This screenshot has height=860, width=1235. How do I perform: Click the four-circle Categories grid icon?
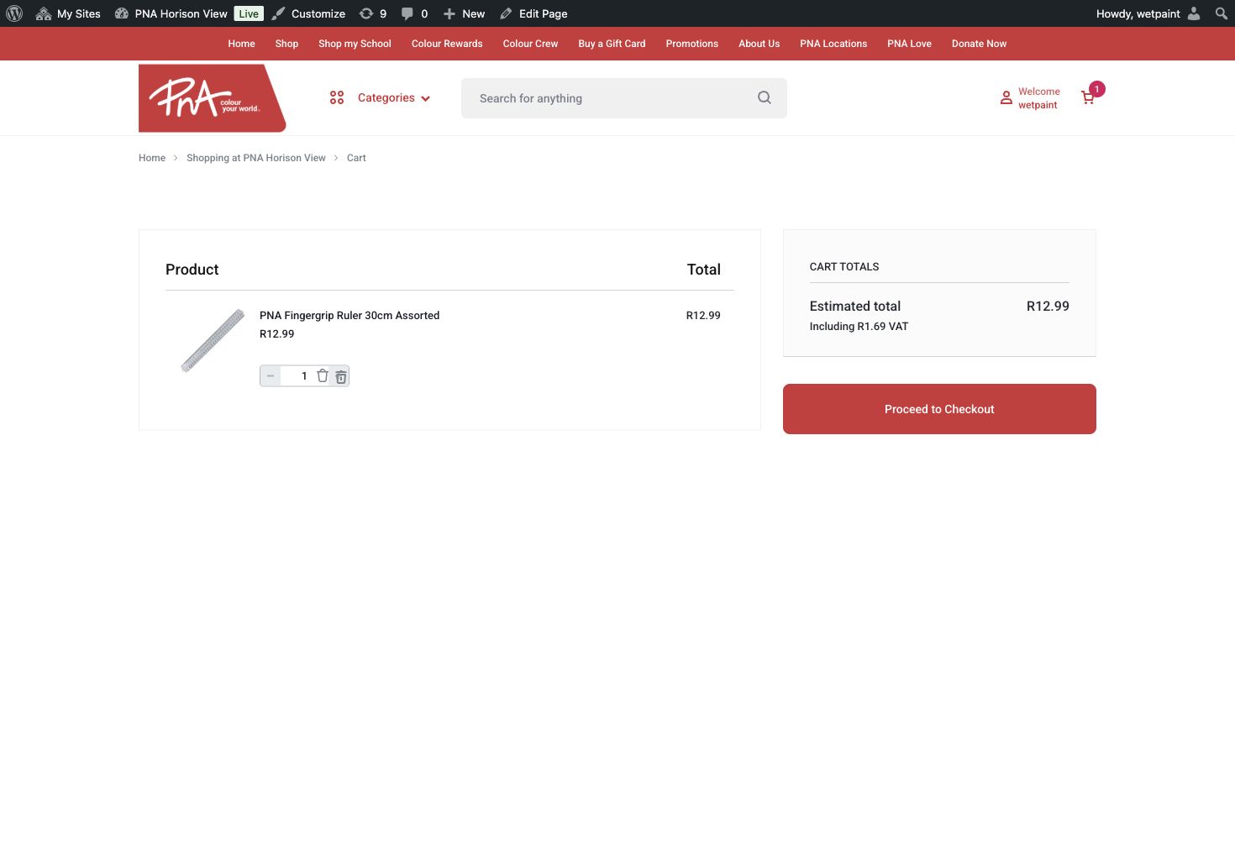coord(337,98)
